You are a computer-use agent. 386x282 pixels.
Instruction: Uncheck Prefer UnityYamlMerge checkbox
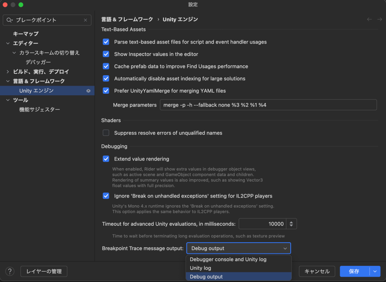[x=106, y=91]
